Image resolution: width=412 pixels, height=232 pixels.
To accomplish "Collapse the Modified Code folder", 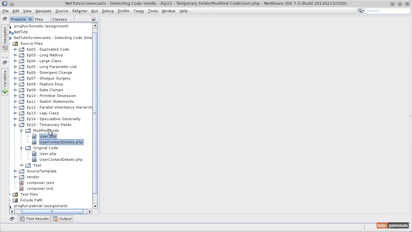I will 22,130.
